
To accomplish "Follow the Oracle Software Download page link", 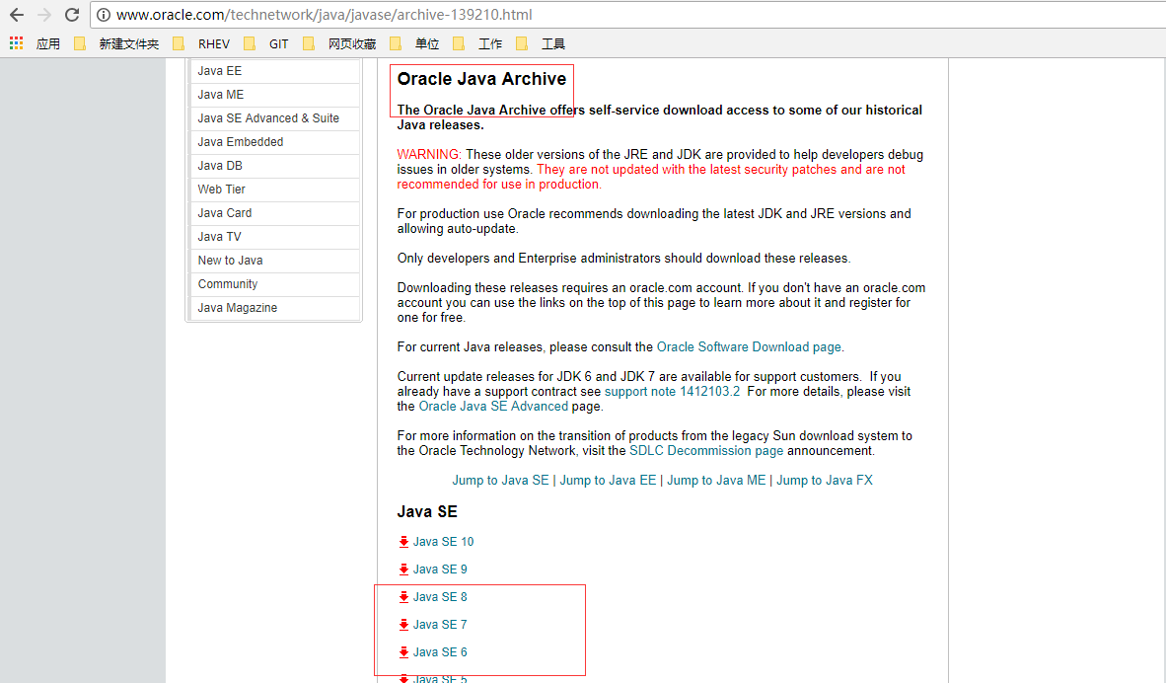I will (749, 347).
